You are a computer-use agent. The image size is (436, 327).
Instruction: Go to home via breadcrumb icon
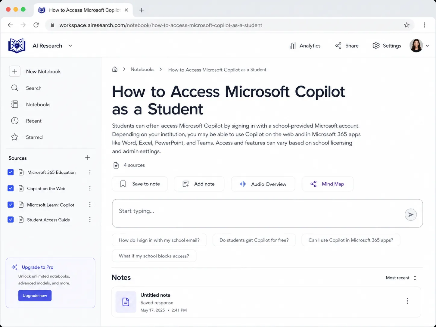pos(115,70)
